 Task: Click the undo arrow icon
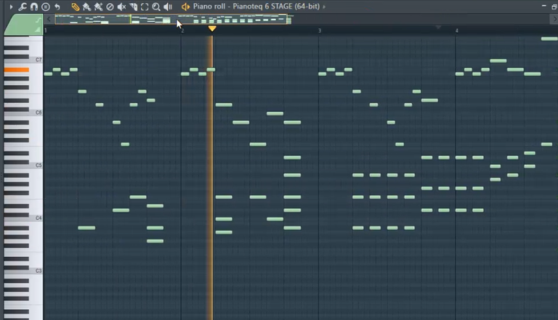[57, 7]
